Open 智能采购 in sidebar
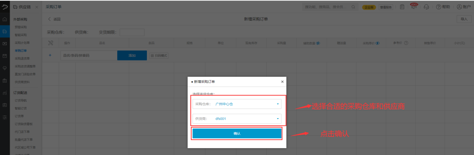 pos(21,35)
